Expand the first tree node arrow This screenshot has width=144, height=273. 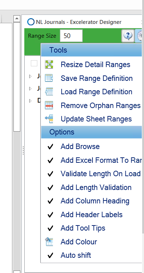[x=30, y=76]
